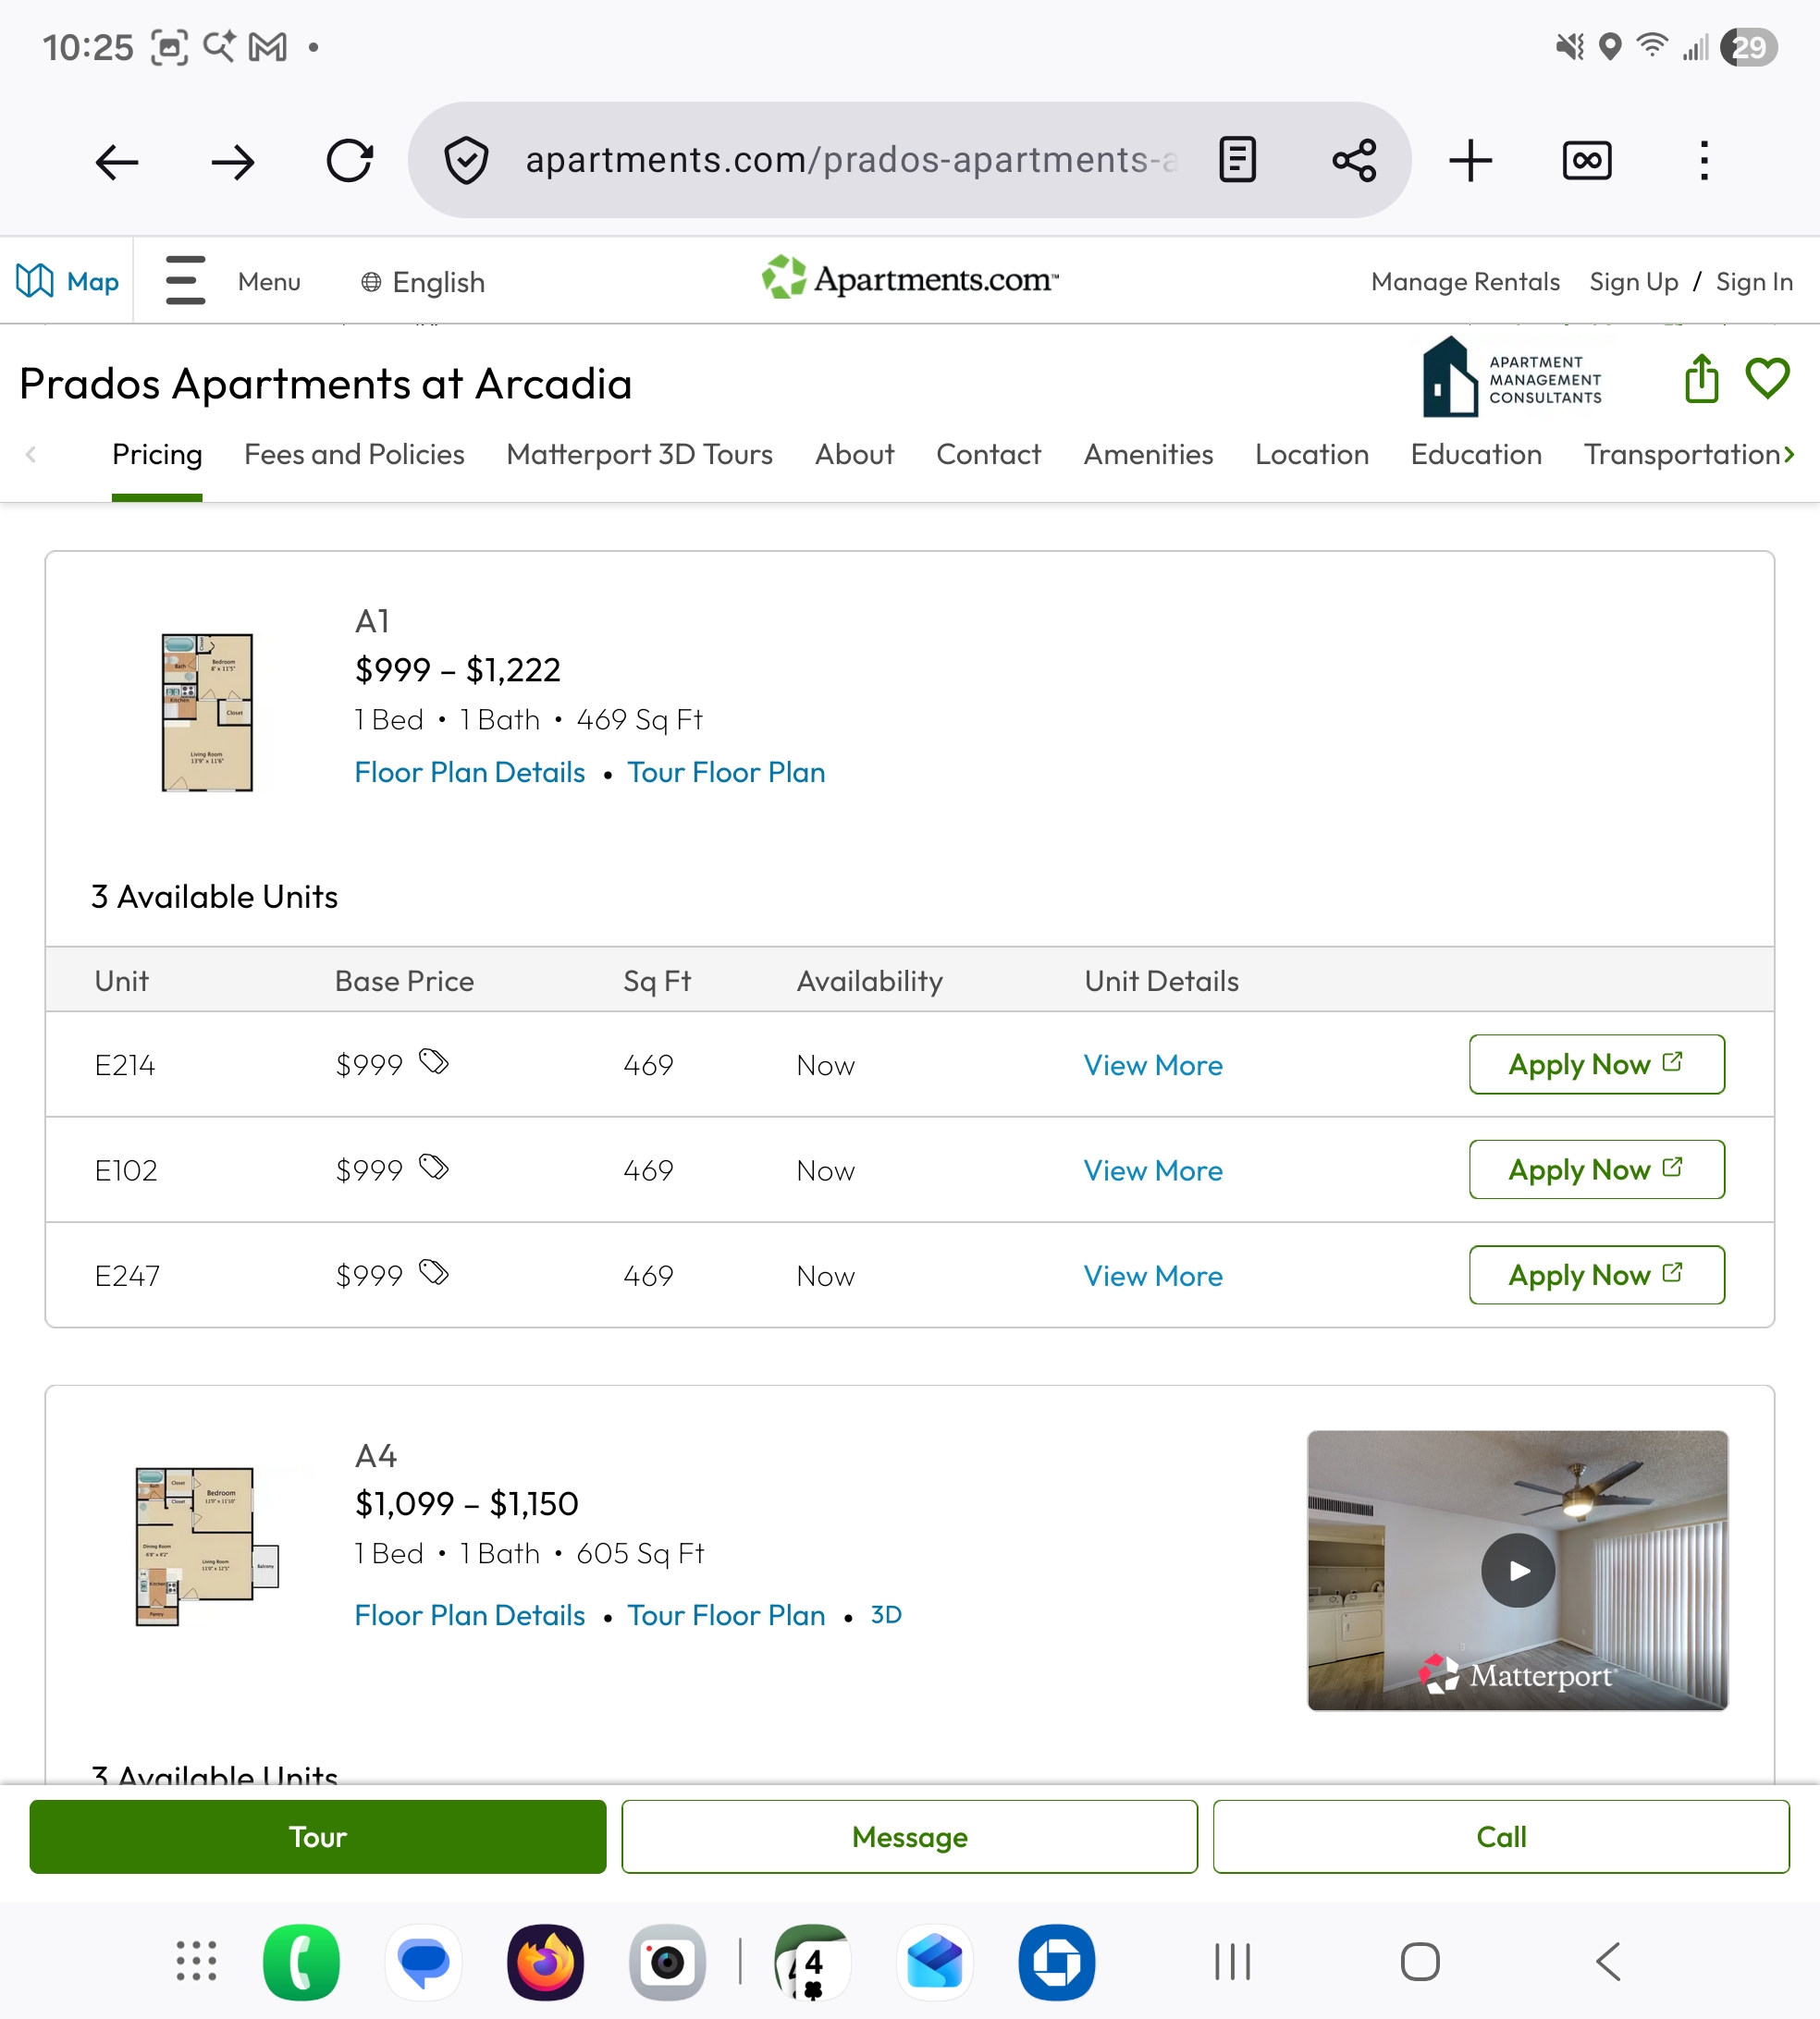Open a new browser tab
Viewport: 1820px width, 2019px height.
click(x=1470, y=161)
